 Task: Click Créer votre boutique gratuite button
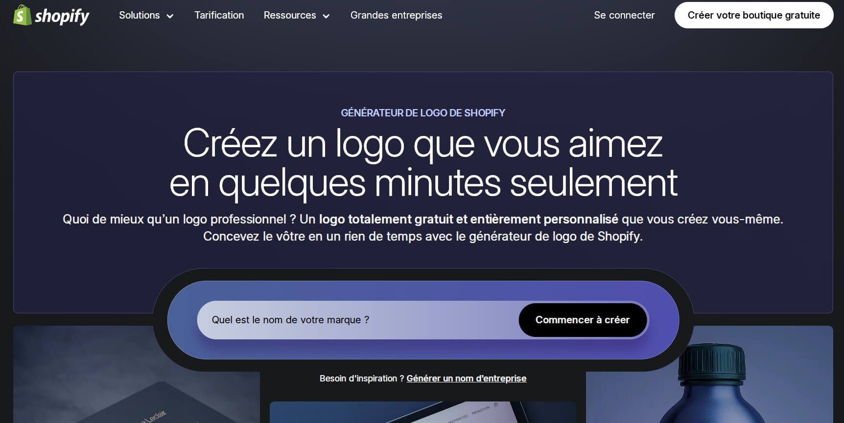click(754, 15)
